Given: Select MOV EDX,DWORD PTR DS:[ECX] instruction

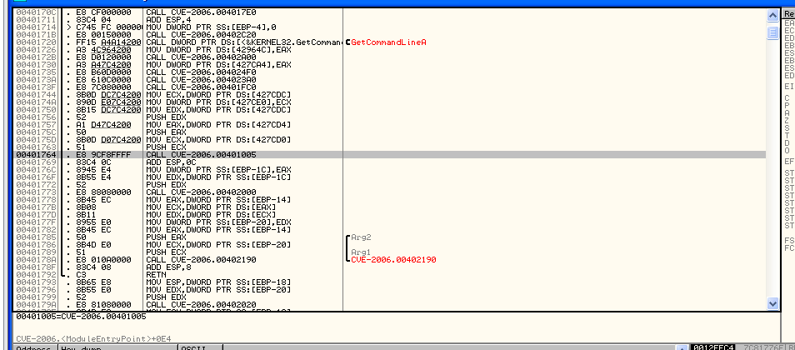Looking at the screenshot, I should click(210, 214).
